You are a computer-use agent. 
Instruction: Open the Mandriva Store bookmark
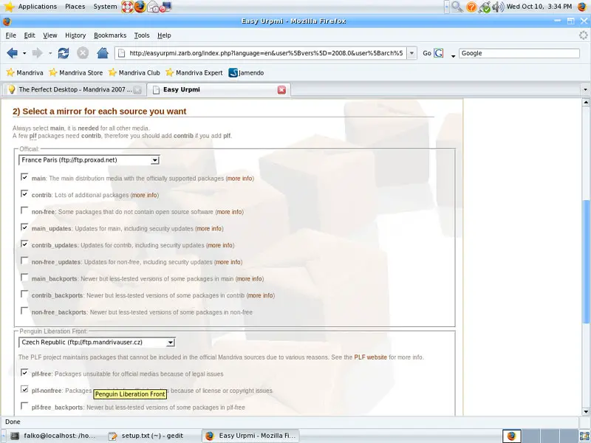(x=76, y=72)
